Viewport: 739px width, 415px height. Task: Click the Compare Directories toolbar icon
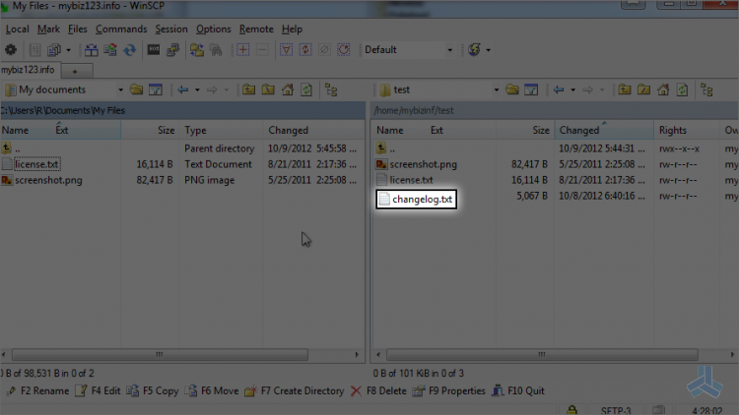pyautogui.click(x=92, y=49)
